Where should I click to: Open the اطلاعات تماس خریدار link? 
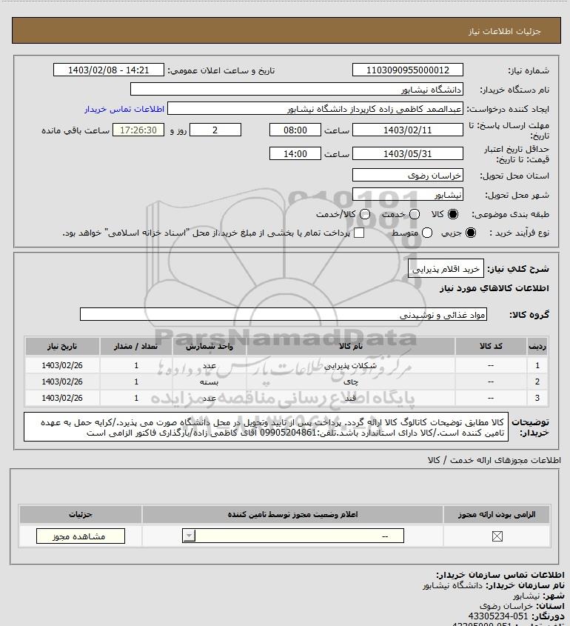coord(124,109)
